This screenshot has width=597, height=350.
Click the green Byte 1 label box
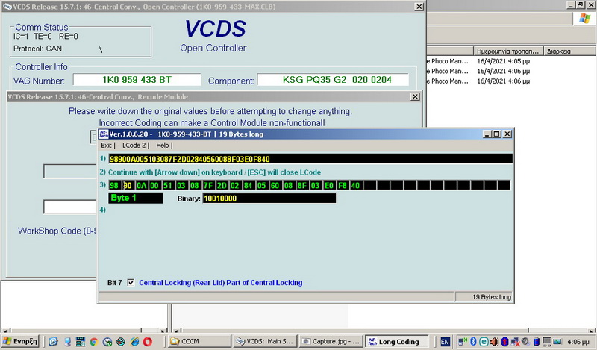136,198
